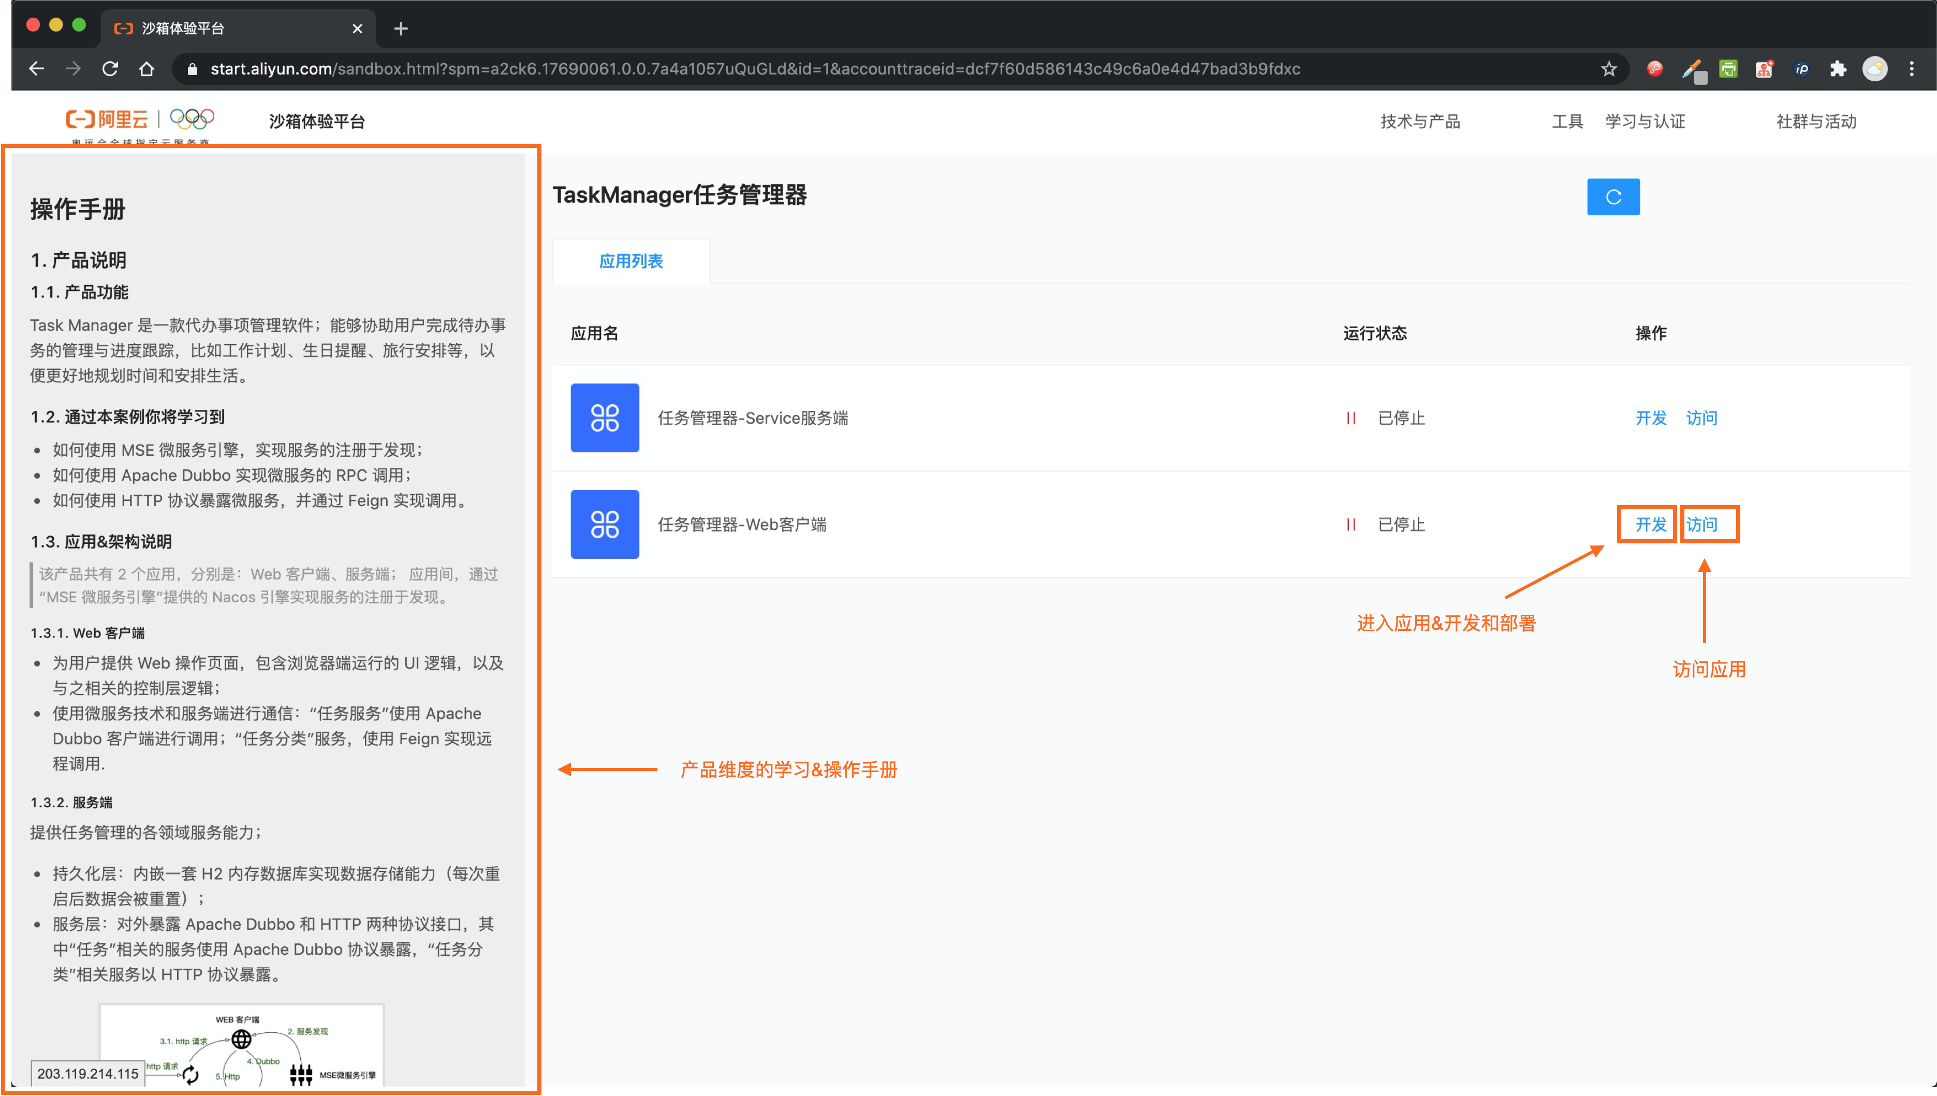Viewport: 1937px width, 1096px height.
Task: Click 访问 for the Web客户端 app
Action: point(1701,525)
